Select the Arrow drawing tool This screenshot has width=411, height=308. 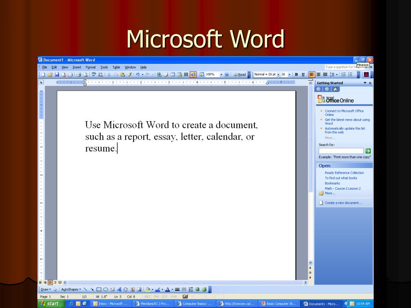coord(92,290)
